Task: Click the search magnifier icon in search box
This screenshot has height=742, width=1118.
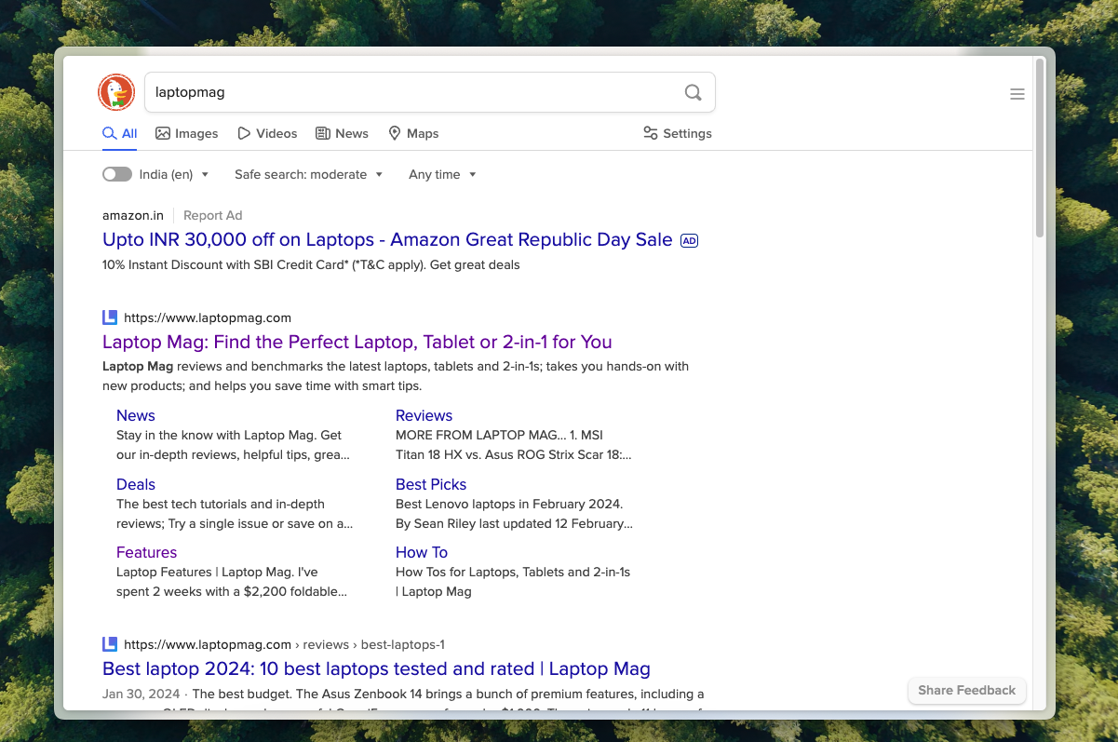Action: 693,92
